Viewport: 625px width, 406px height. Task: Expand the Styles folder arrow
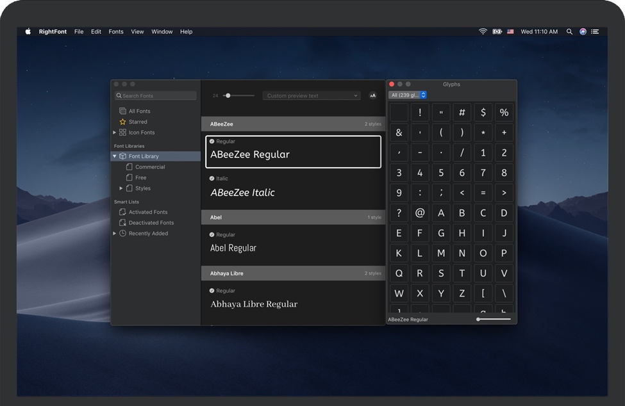[x=121, y=188]
